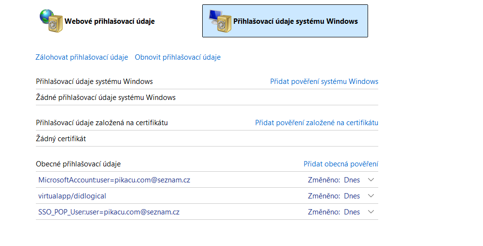Click 'Žádný certifikát' text

tap(61, 139)
